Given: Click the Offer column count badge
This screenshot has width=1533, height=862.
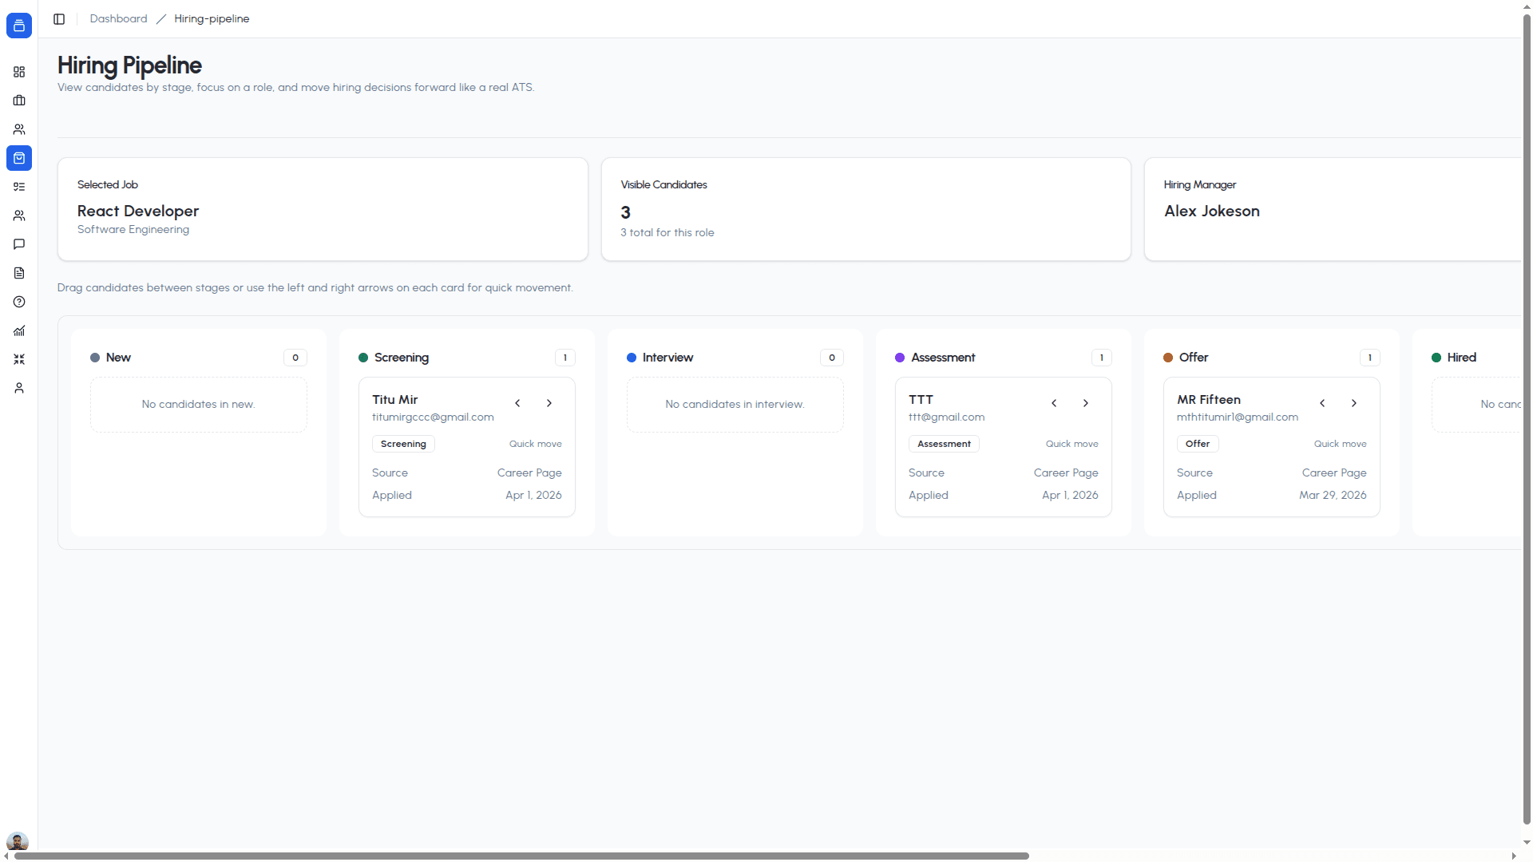Looking at the screenshot, I should tap(1370, 358).
